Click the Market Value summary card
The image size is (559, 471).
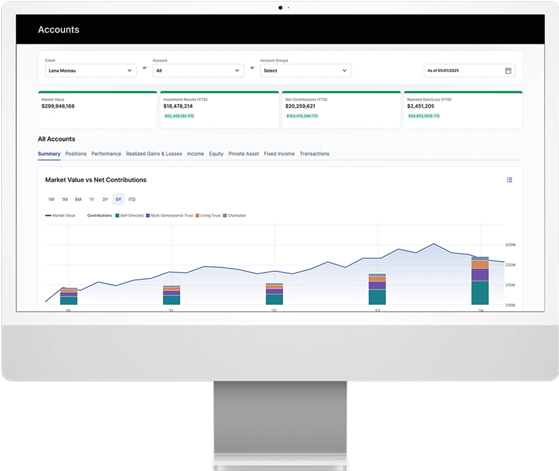tap(97, 110)
